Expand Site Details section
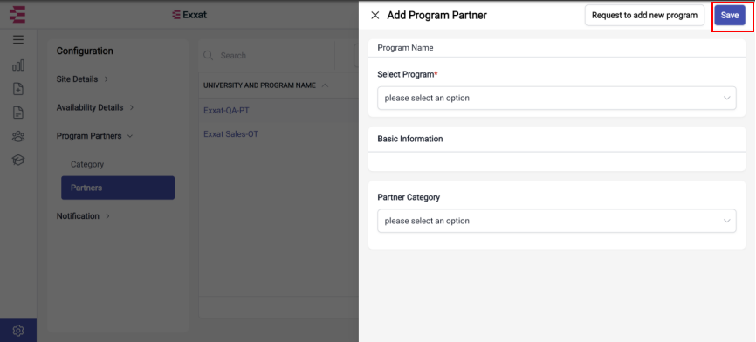The width and height of the screenshot is (756, 342). point(82,79)
